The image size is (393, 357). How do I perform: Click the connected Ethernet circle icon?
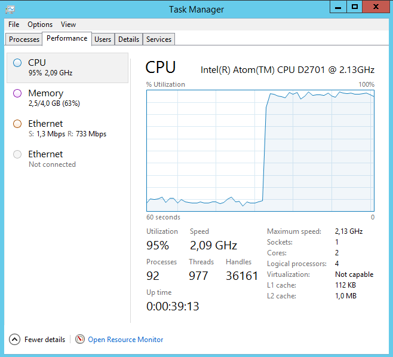click(17, 124)
